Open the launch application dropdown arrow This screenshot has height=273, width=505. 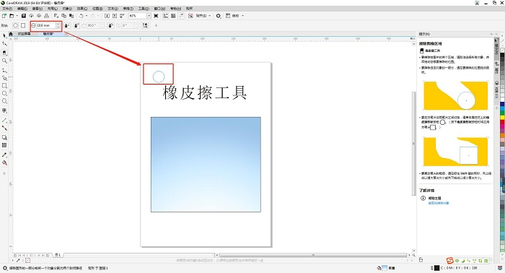pyautogui.click(x=242, y=16)
